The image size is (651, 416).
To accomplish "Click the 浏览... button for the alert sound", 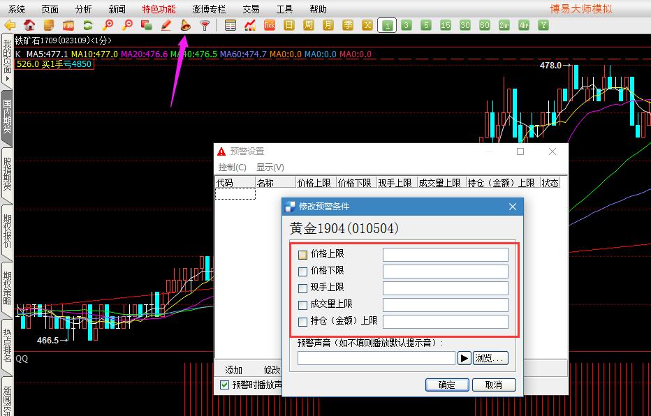I will (490, 358).
